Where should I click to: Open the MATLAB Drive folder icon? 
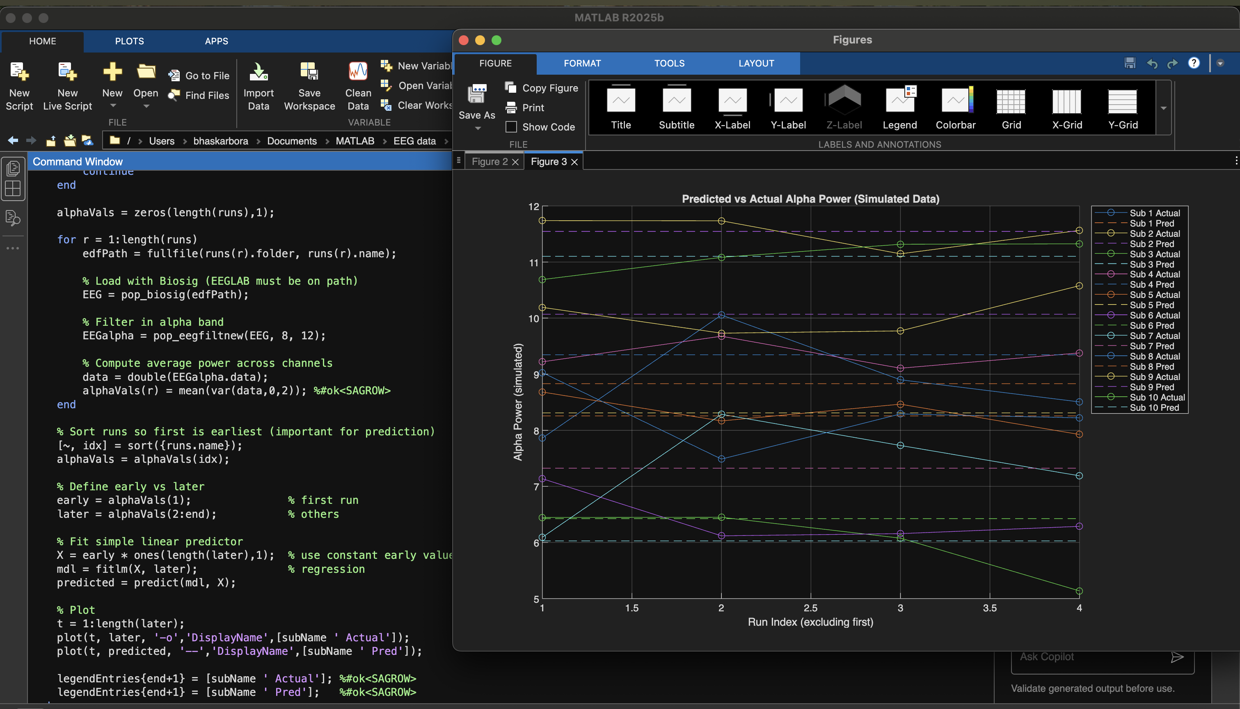[x=88, y=141]
